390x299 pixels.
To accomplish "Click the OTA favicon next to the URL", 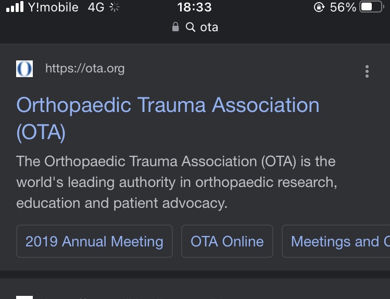I will pyautogui.click(x=24, y=69).
